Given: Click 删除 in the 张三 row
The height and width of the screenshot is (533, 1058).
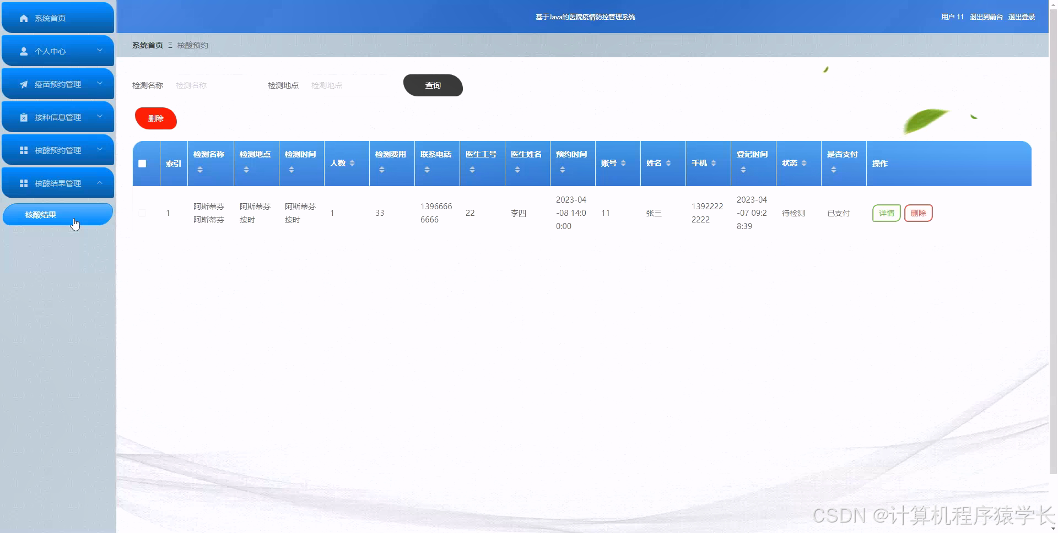Looking at the screenshot, I should [x=918, y=213].
